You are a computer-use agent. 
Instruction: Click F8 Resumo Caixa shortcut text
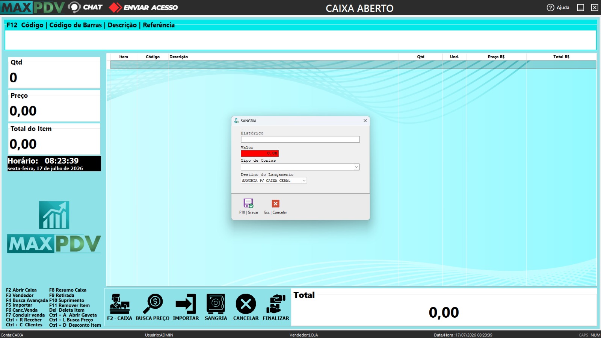(x=68, y=290)
